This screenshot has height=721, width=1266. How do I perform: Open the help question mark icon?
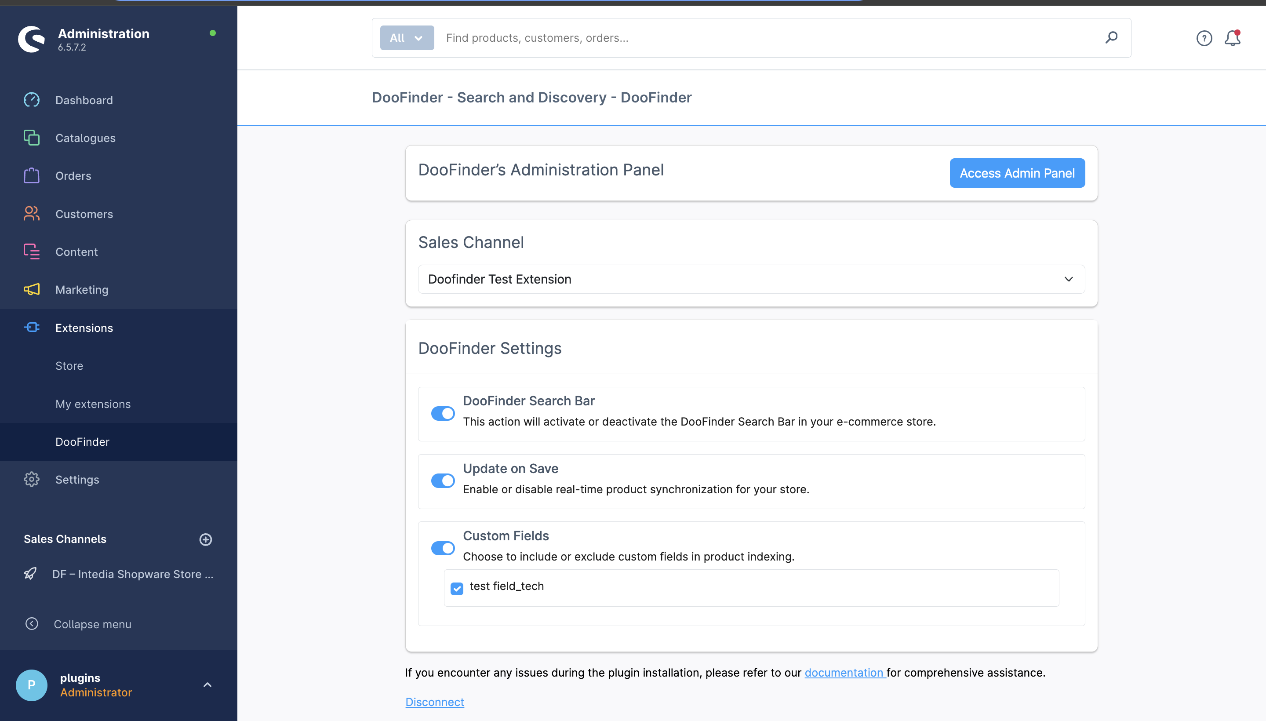1204,38
